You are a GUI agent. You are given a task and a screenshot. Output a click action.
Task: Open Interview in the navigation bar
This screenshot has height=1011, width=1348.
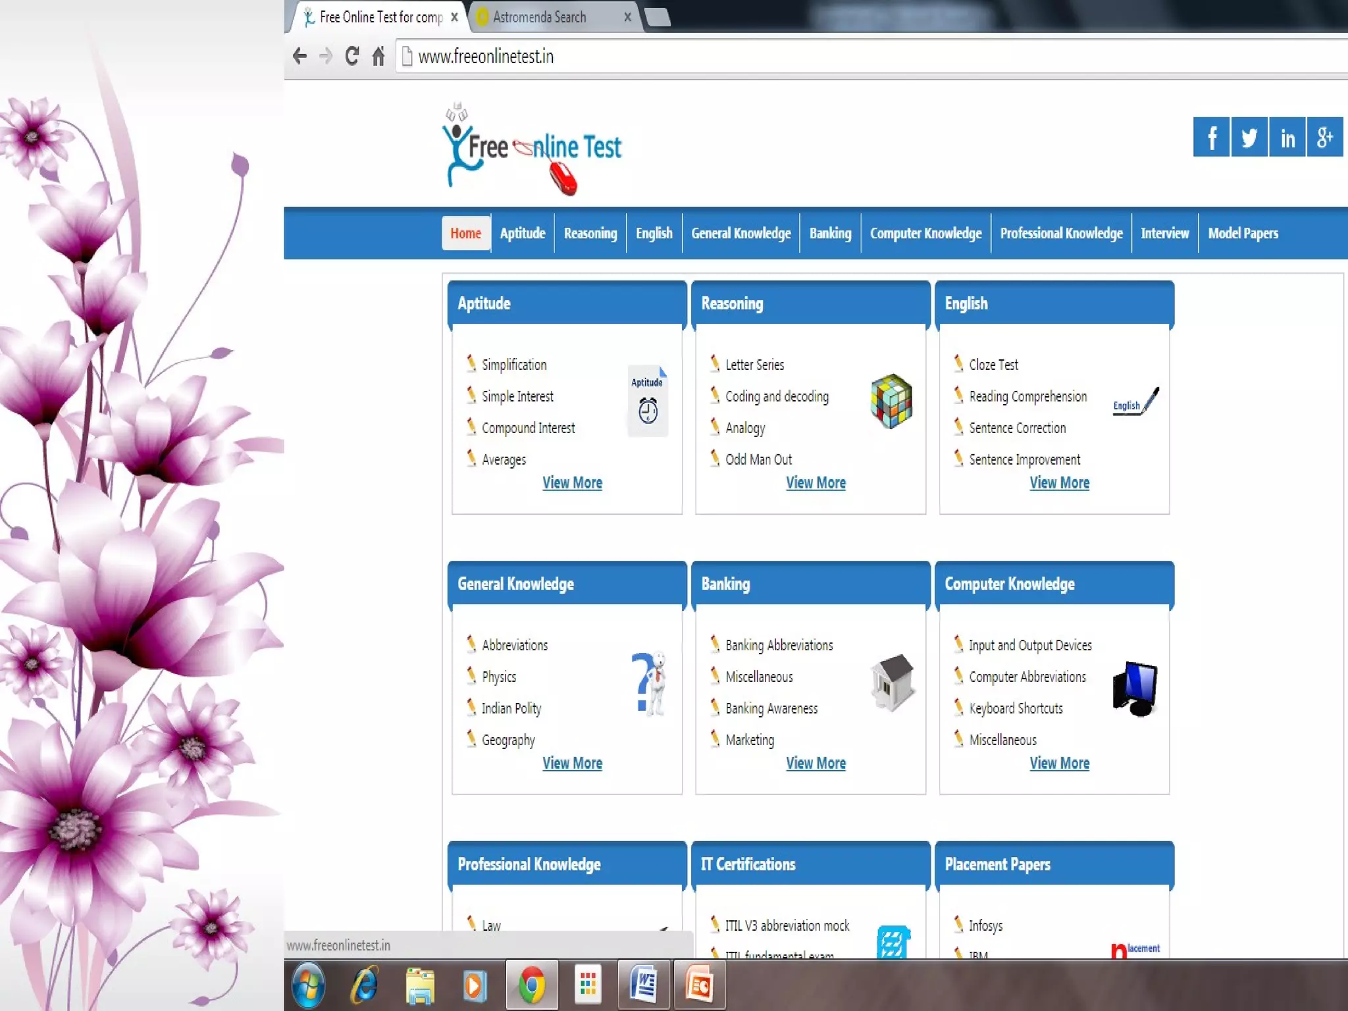click(1165, 233)
